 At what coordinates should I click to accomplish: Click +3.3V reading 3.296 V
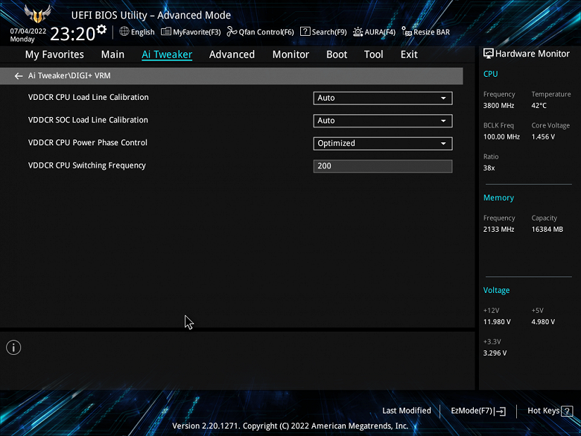[x=495, y=353]
